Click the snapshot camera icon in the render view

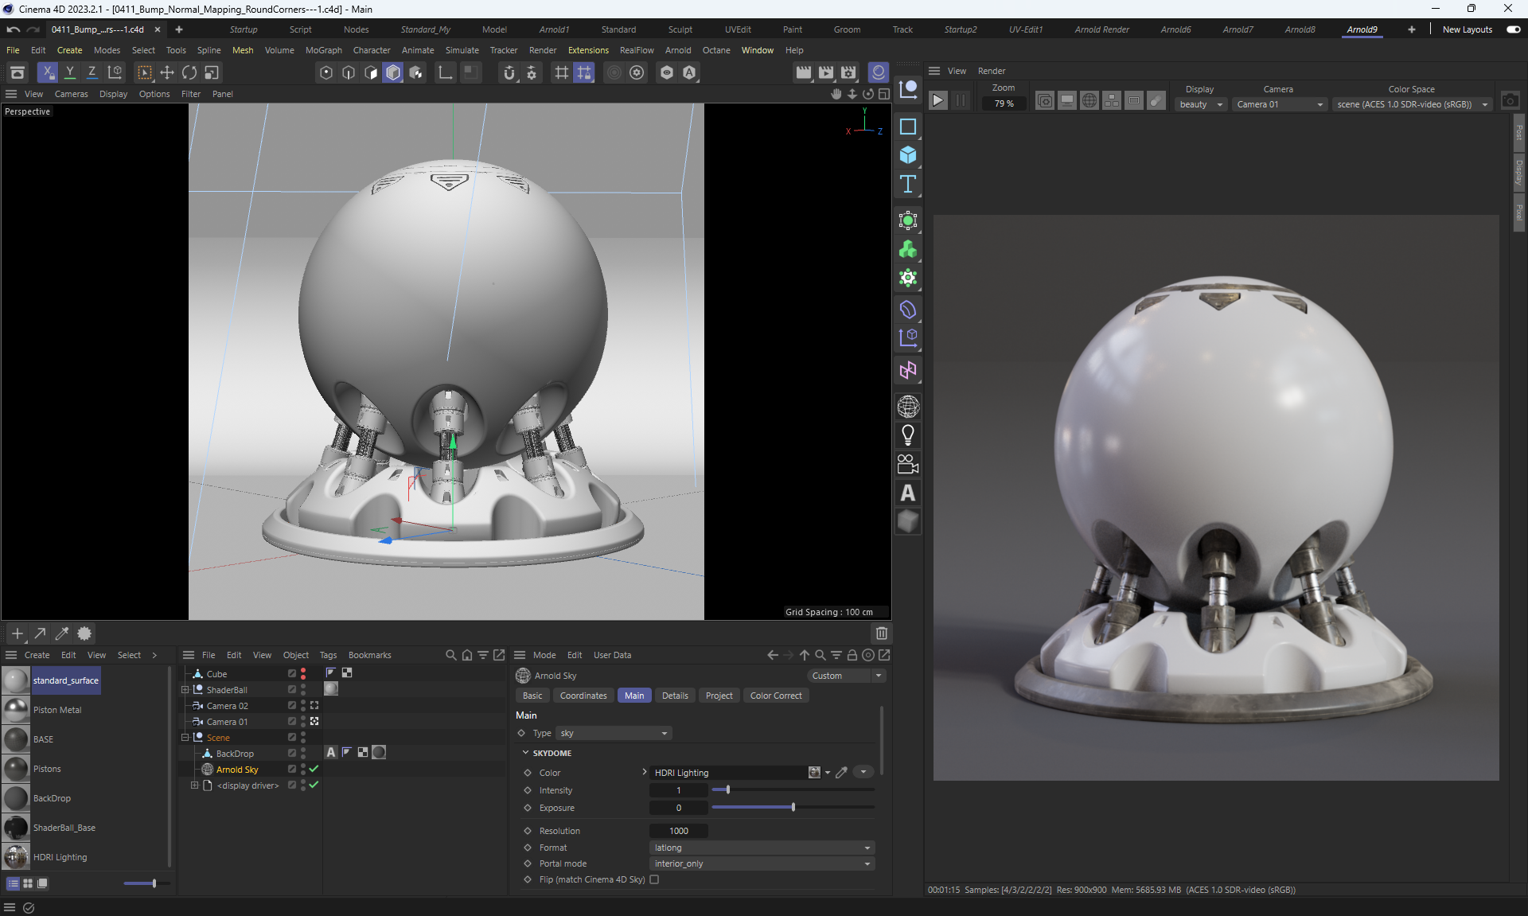(x=1510, y=101)
